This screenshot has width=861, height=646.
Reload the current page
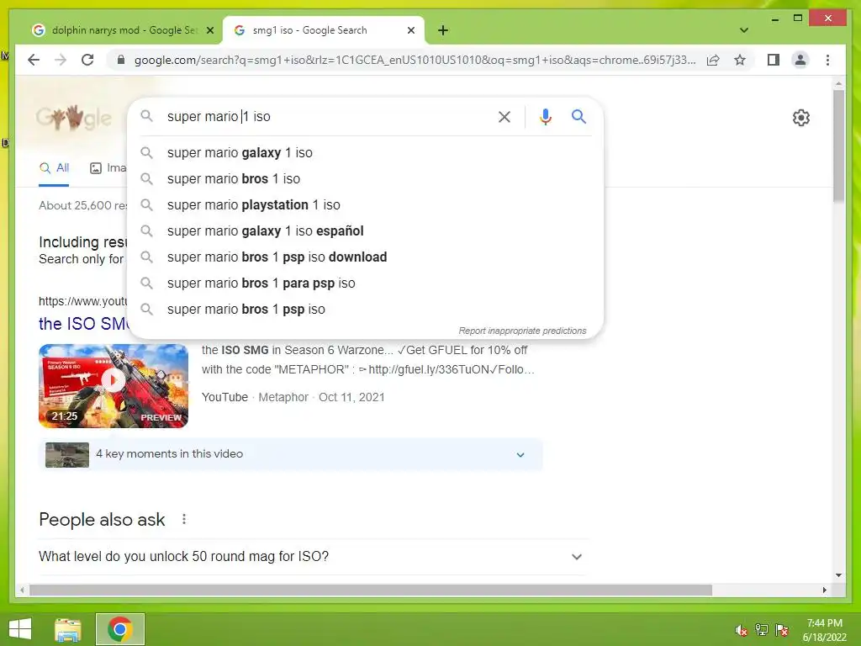click(87, 60)
